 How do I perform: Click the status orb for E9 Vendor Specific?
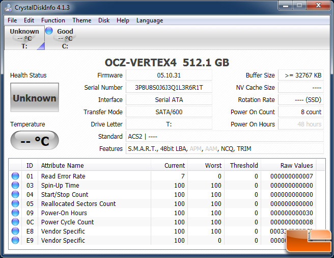coord(15,240)
